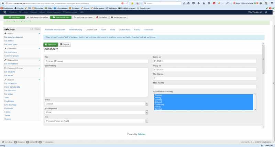This screenshot has width=275, height=147.
Task: Click the Zurück list-icon button
Action: click(x=64, y=44)
